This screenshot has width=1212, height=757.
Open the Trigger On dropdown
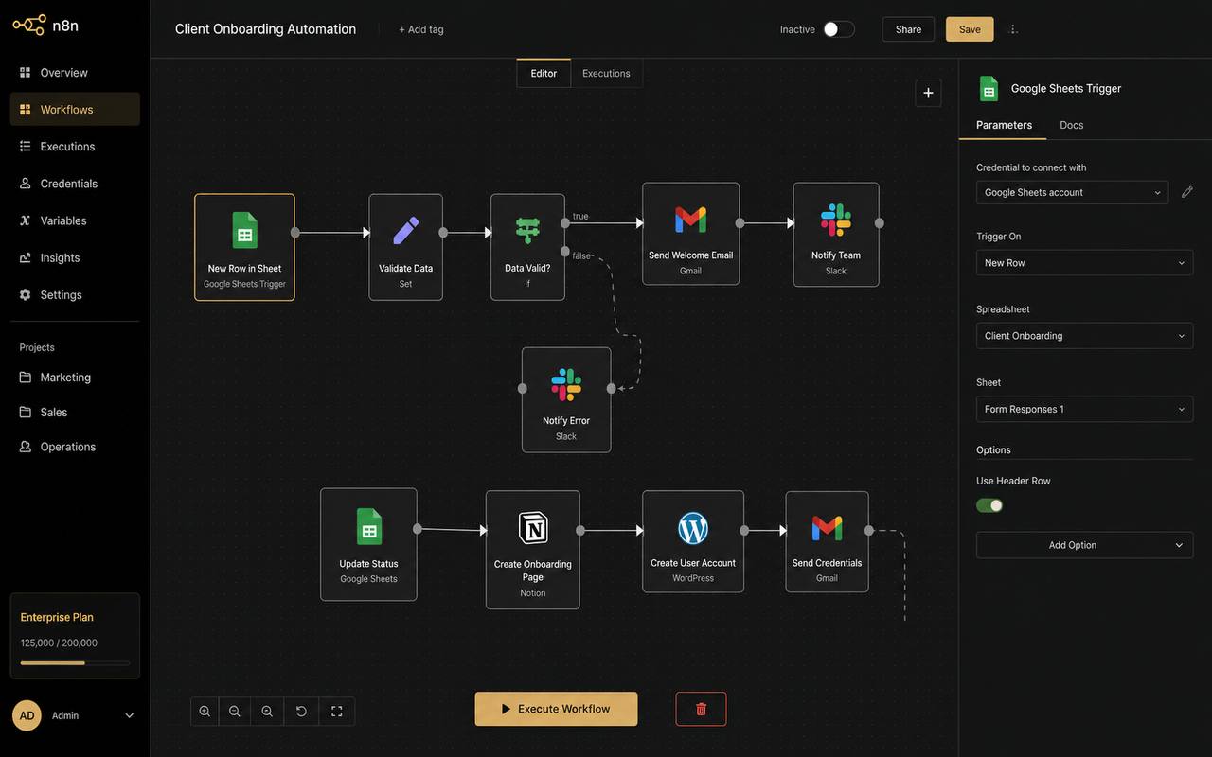pyautogui.click(x=1084, y=263)
